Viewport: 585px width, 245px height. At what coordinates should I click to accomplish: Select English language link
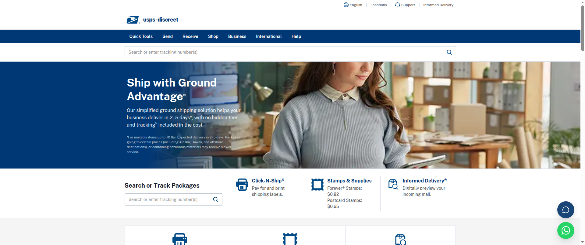pos(356,5)
